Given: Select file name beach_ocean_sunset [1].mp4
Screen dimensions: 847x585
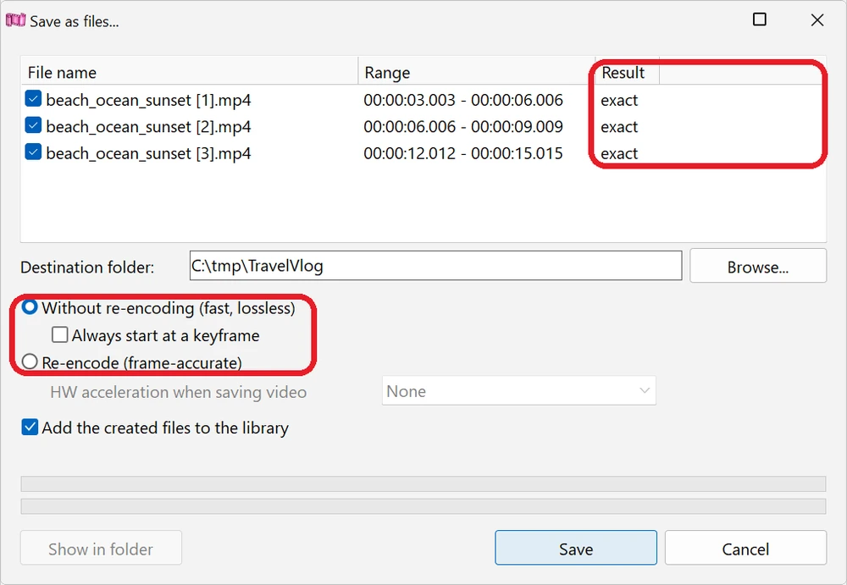Looking at the screenshot, I should click(148, 100).
